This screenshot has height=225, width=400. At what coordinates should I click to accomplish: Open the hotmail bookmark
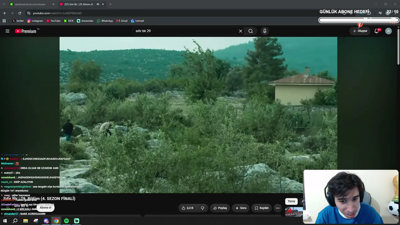137,21
